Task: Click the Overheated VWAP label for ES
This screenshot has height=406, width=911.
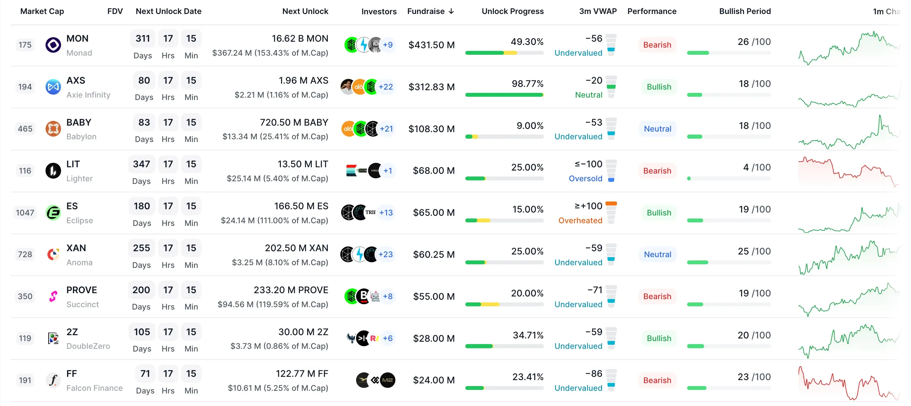Action: pos(580,220)
